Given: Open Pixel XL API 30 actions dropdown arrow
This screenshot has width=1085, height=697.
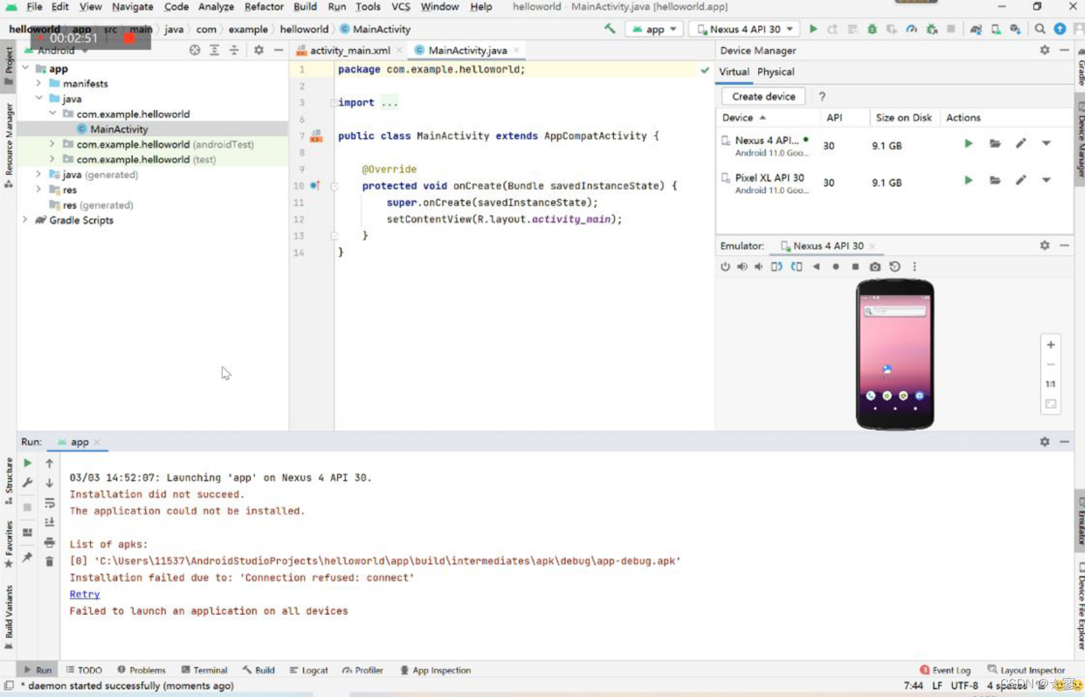Looking at the screenshot, I should coord(1046,180).
